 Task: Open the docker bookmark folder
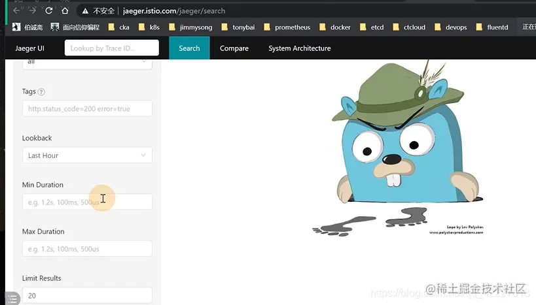click(x=335, y=27)
